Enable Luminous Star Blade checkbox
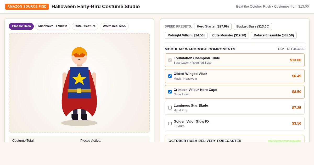Image resolution: width=314 pixels, height=165 pixels. click(170, 108)
